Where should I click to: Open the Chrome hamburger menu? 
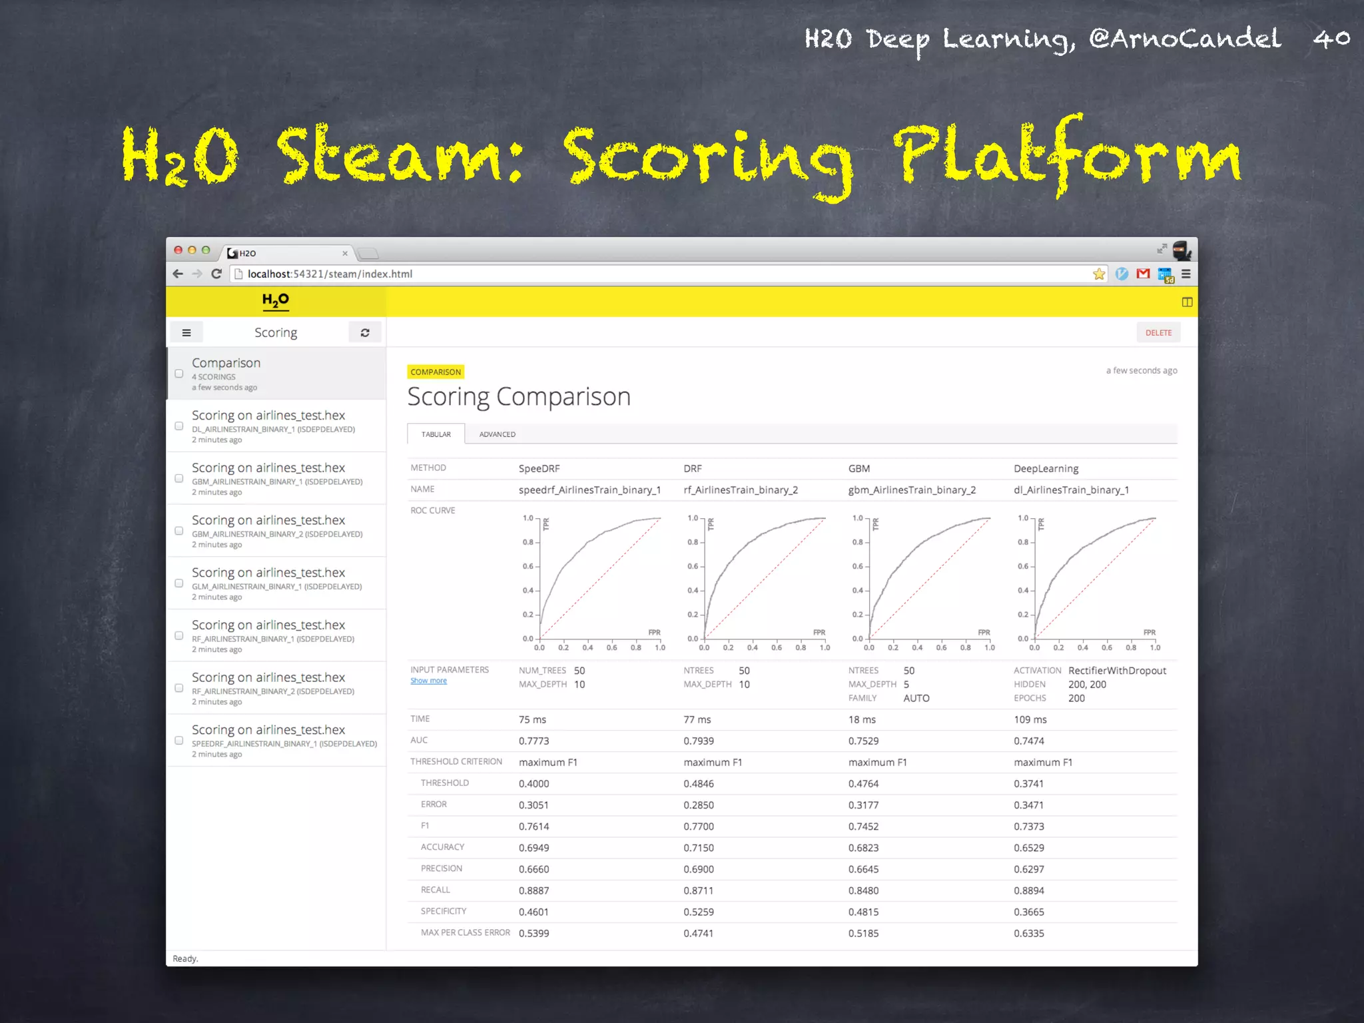pos(1186,274)
